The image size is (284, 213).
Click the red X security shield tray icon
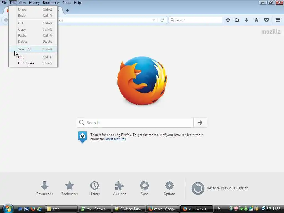coord(236,209)
